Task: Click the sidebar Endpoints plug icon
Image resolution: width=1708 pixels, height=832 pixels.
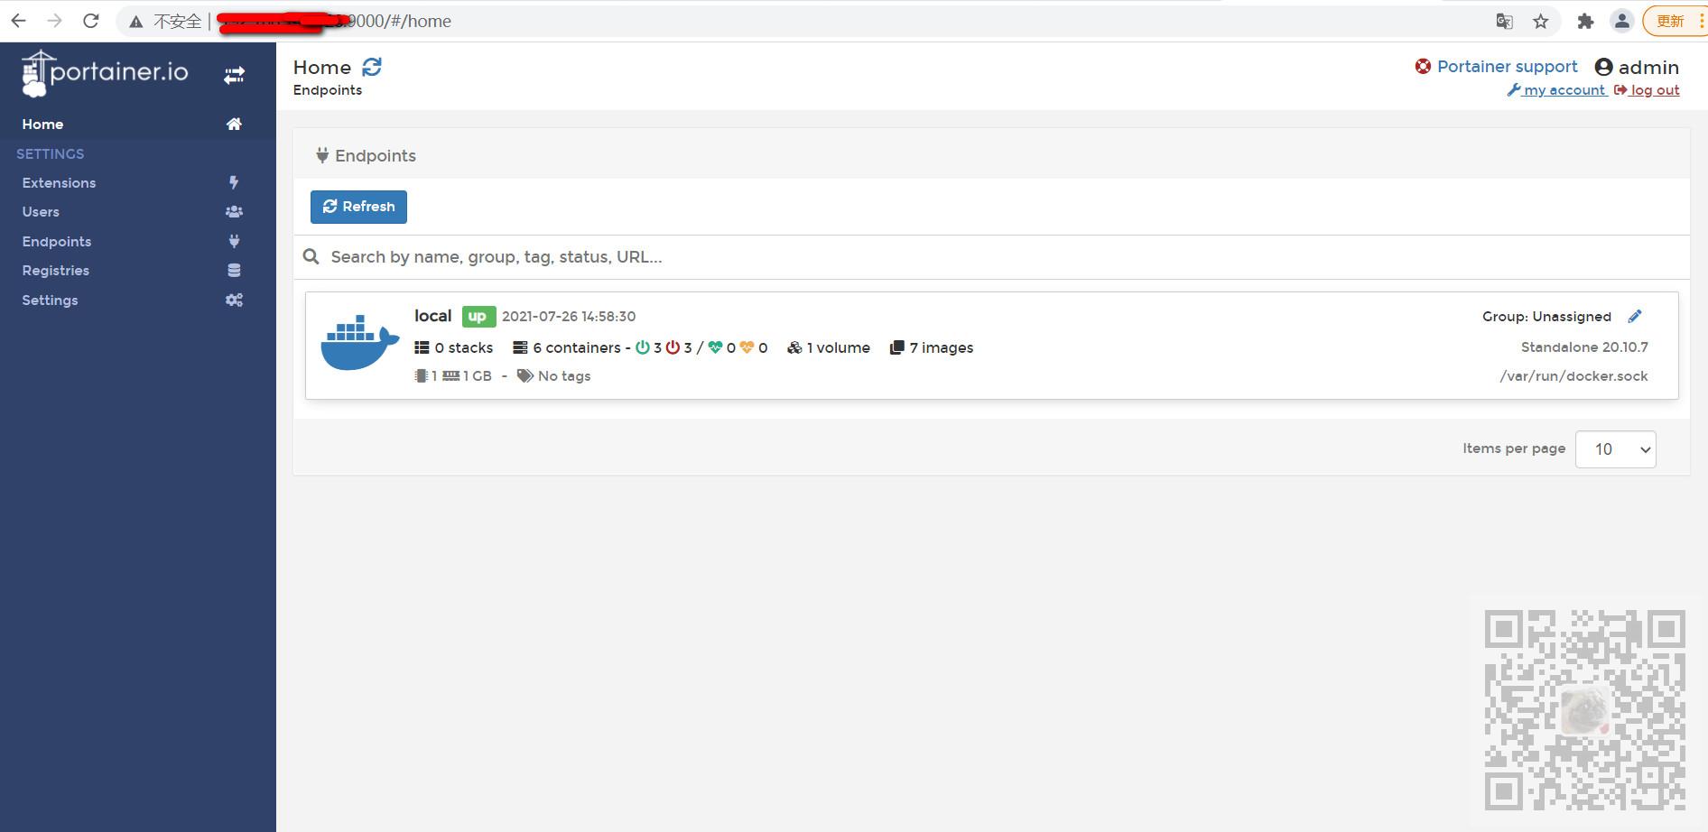Action: point(234,241)
